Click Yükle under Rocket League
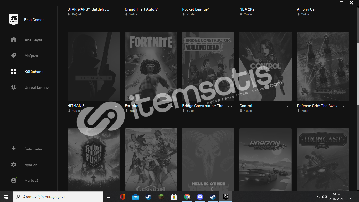The width and height of the screenshot is (359, 202). (x=188, y=14)
